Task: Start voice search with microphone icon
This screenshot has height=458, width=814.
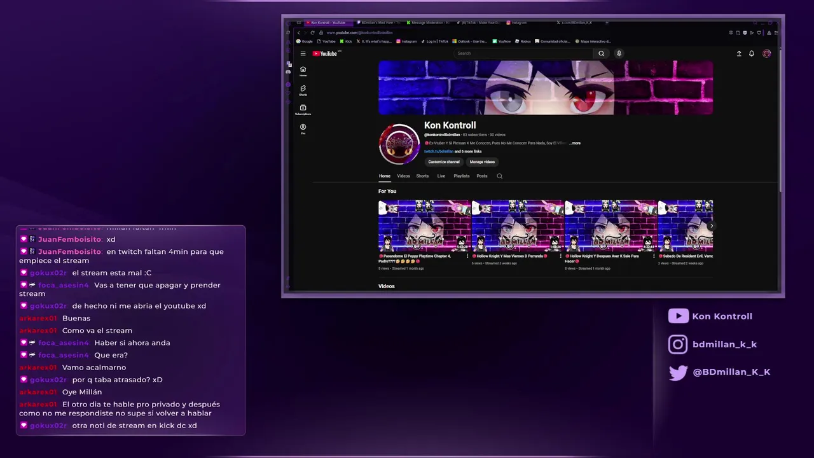Action: [x=619, y=53]
